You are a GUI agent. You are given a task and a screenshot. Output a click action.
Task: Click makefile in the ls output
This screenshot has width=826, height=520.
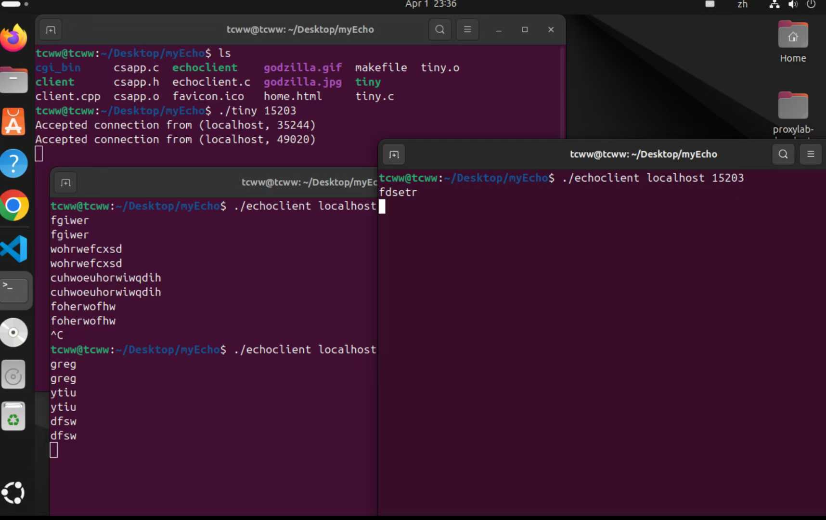(381, 67)
